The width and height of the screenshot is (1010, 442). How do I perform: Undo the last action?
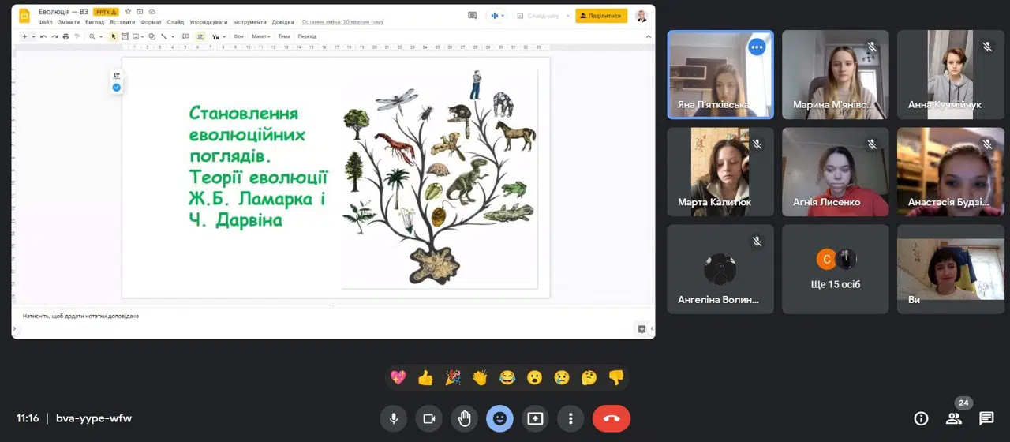coord(43,36)
